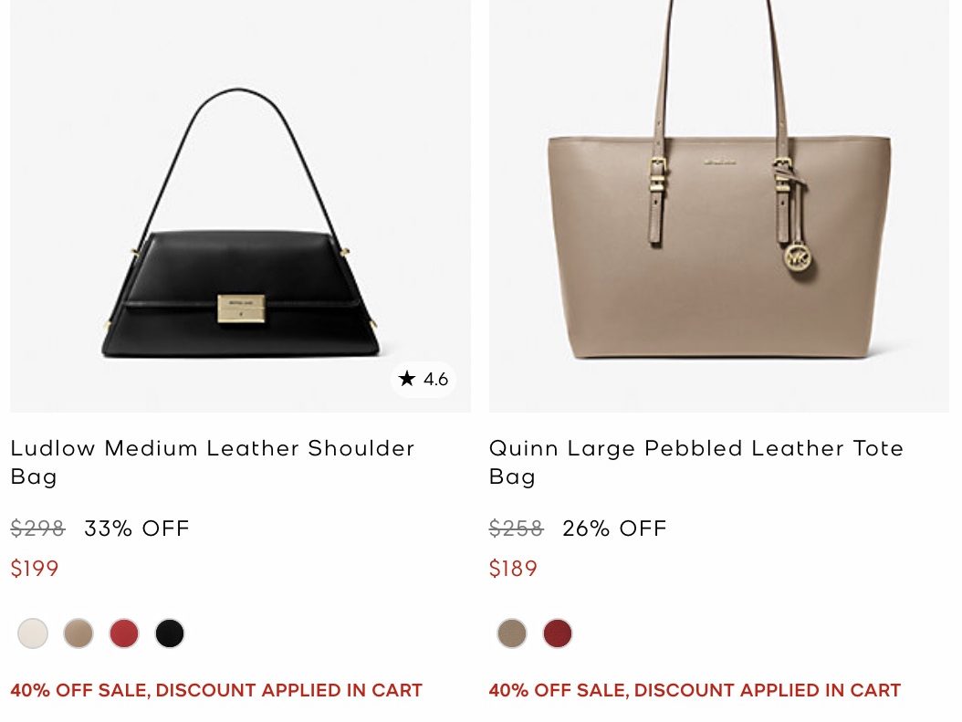Choose the dark red swatch for Quinn tote

(x=558, y=633)
